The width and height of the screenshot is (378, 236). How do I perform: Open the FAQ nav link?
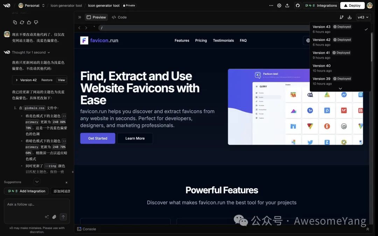(x=243, y=41)
